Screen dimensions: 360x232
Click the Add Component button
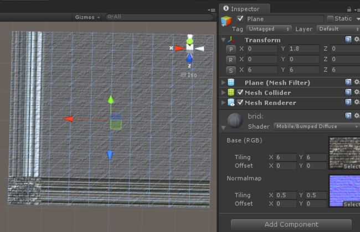291,224
